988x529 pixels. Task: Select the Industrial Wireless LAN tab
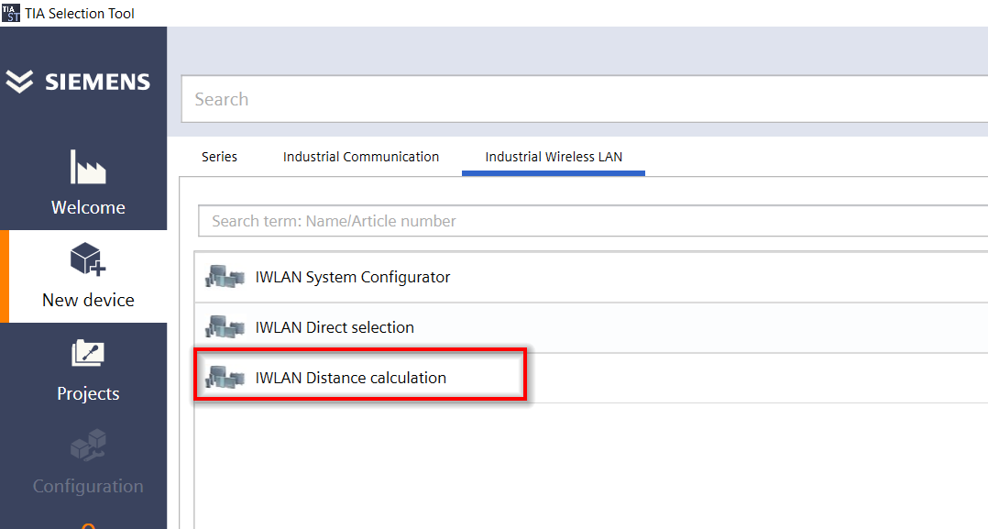tap(554, 157)
